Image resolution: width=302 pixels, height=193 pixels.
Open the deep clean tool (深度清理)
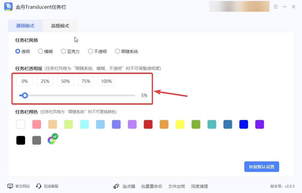(x=200, y=186)
